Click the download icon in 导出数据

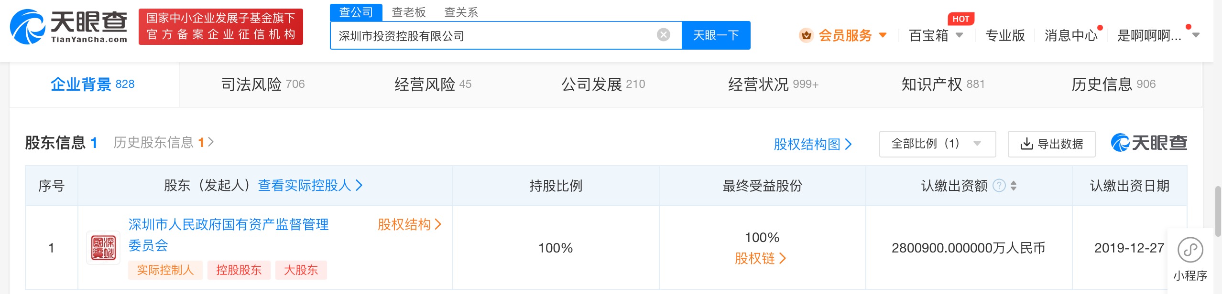1026,144
